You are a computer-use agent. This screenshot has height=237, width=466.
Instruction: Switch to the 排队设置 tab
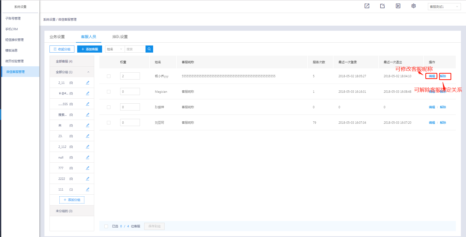coord(120,37)
